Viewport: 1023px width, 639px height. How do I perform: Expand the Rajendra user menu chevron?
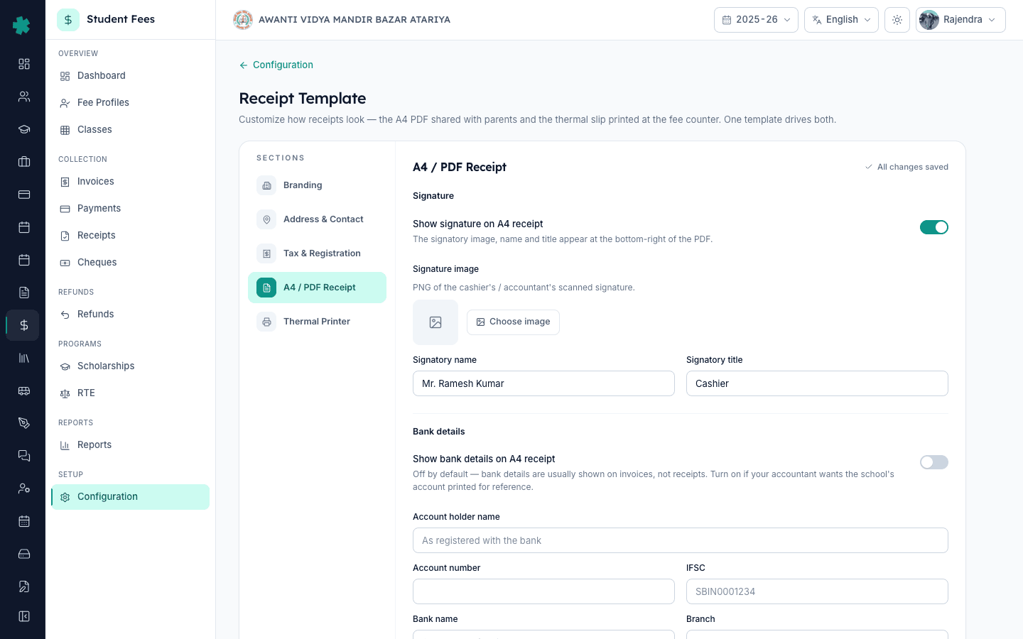pos(992,20)
